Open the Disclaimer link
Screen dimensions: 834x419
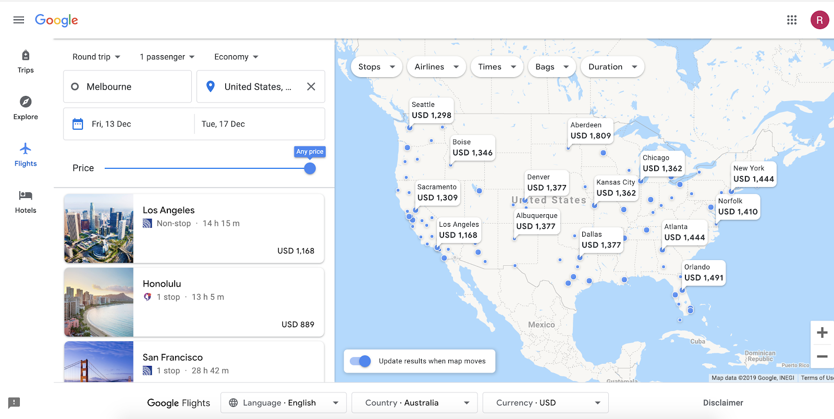point(723,403)
